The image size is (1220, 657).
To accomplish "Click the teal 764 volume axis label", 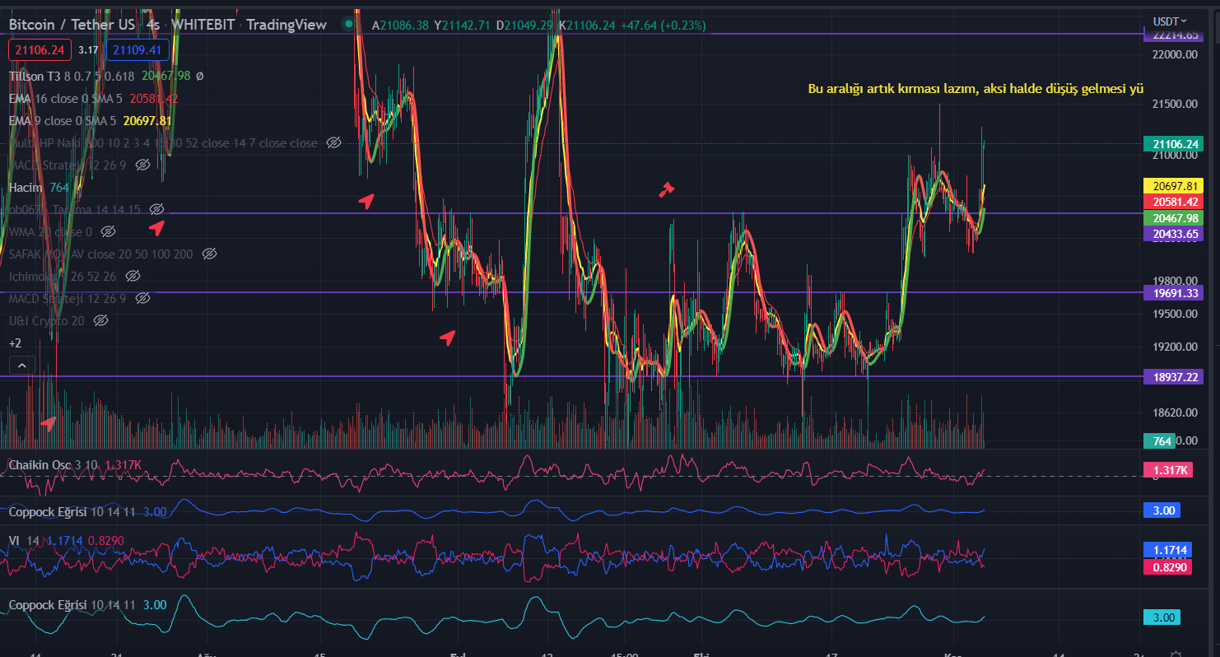I will [1161, 441].
